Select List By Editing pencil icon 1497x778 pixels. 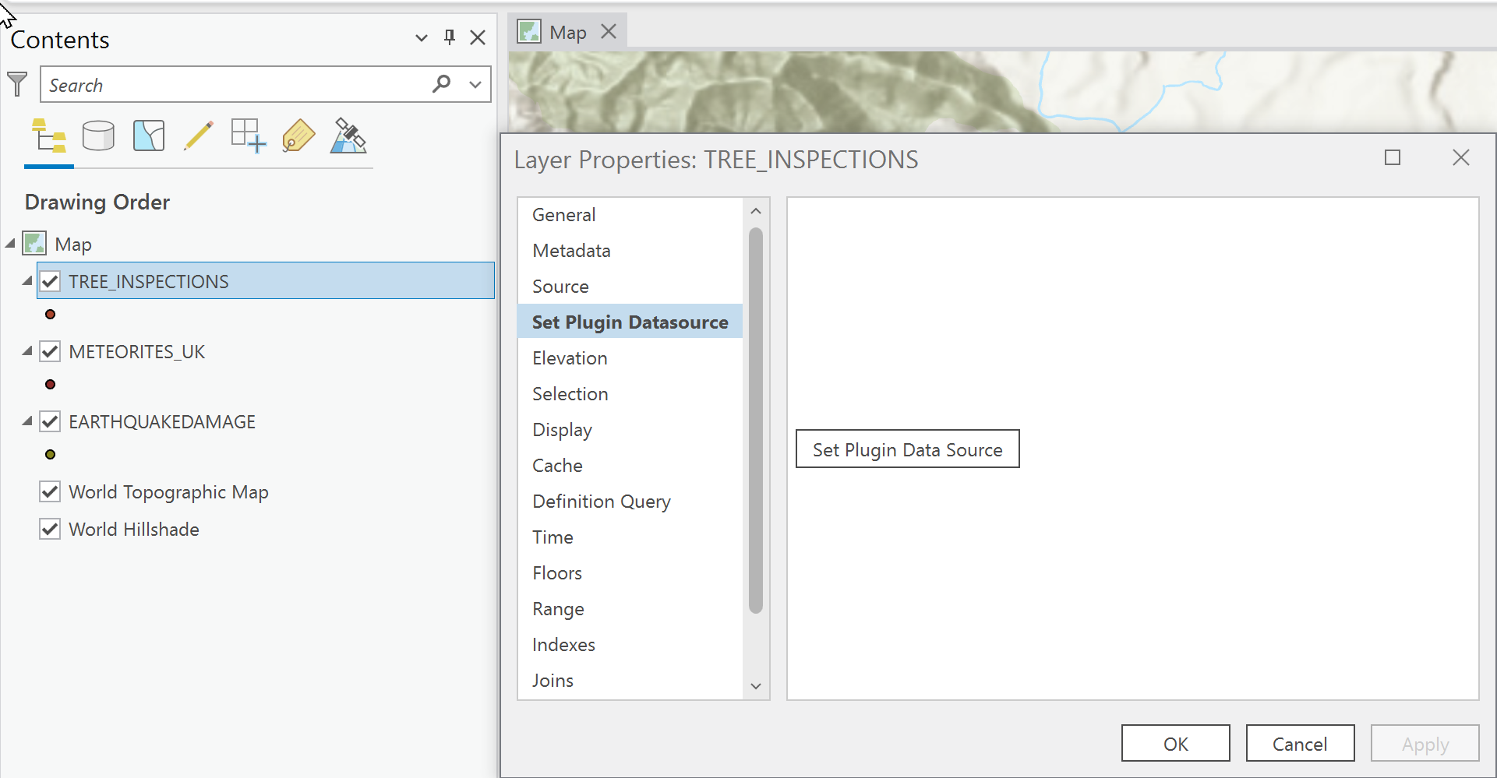[199, 135]
